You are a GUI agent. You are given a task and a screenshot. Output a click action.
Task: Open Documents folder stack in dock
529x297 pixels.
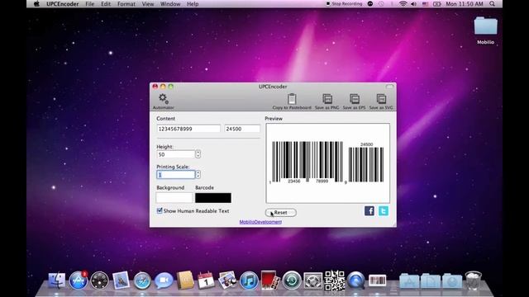click(431, 280)
